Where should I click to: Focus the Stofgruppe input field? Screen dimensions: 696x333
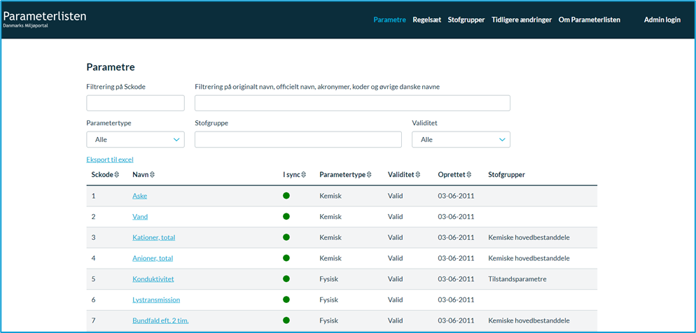tap(298, 139)
